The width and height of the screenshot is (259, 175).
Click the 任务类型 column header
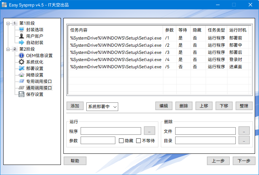[x=216, y=30]
